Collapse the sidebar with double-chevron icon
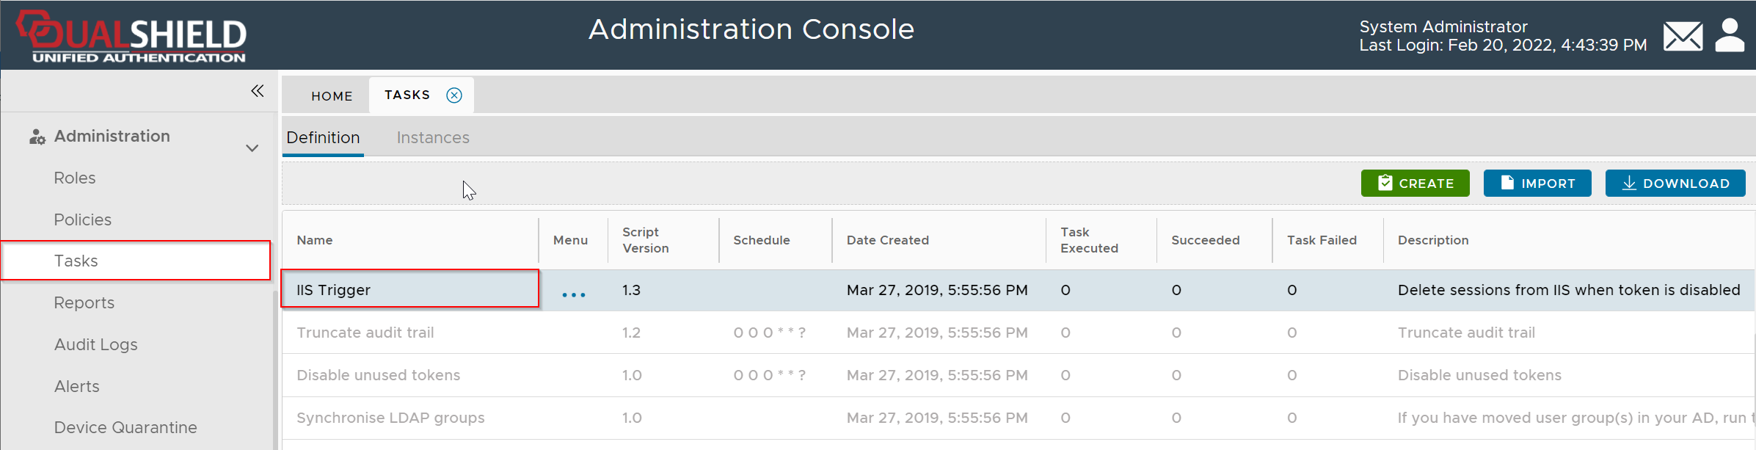The width and height of the screenshot is (1756, 450). tap(257, 91)
